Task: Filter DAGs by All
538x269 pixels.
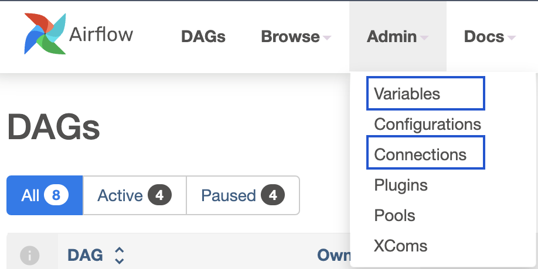Action: tap(45, 195)
